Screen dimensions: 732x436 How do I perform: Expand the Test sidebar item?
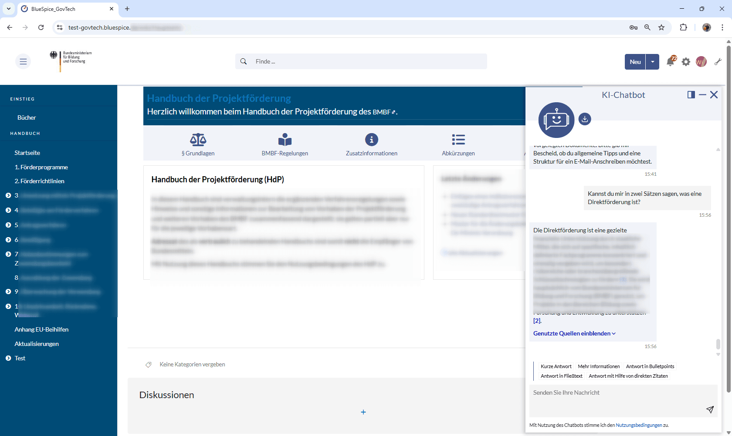coord(8,358)
